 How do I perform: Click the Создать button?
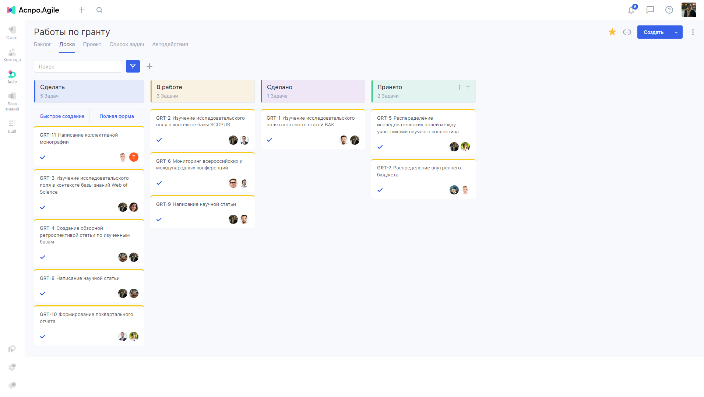pos(654,32)
